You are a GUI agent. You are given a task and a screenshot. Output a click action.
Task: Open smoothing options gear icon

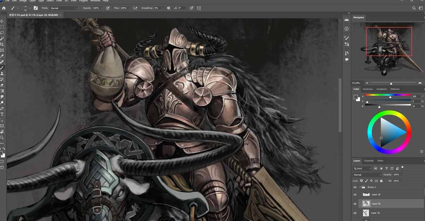tap(169, 8)
